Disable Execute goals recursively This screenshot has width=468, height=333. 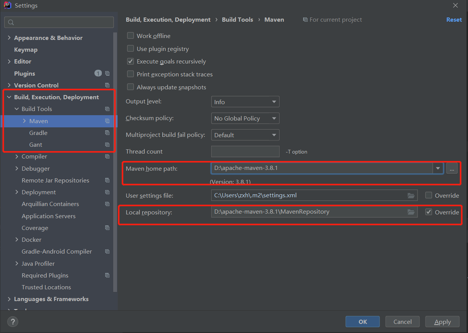pyautogui.click(x=131, y=61)
